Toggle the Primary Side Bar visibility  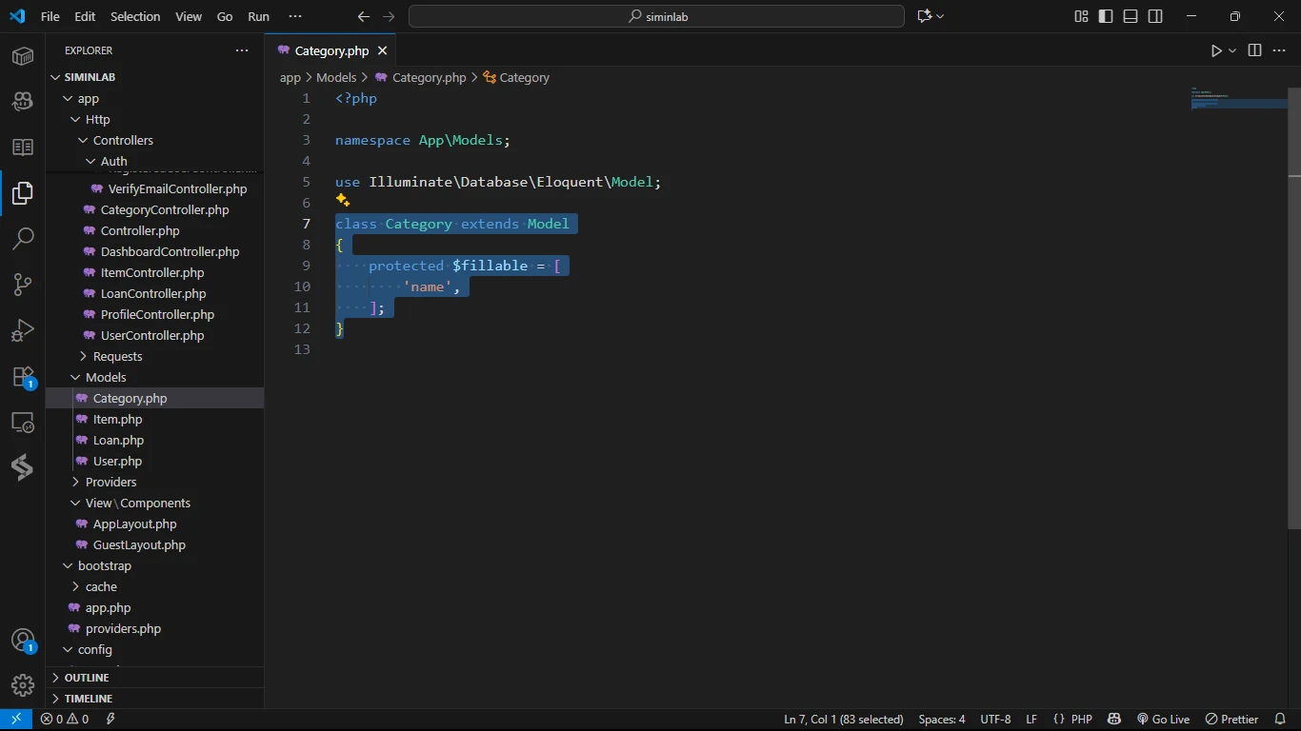point(1106,16)
